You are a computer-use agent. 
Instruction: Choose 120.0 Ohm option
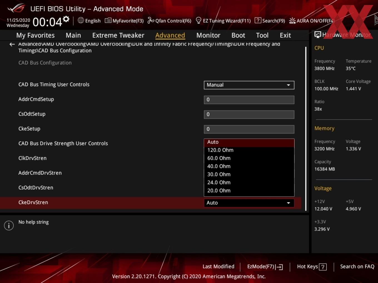249,150
